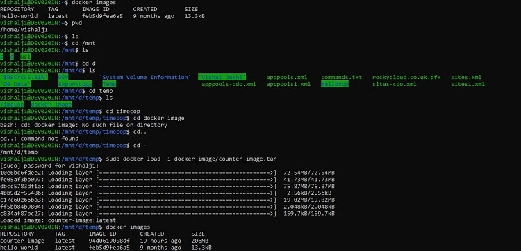
Task: Select the 'cd..: command not found' error
Action: pos(39,139)
